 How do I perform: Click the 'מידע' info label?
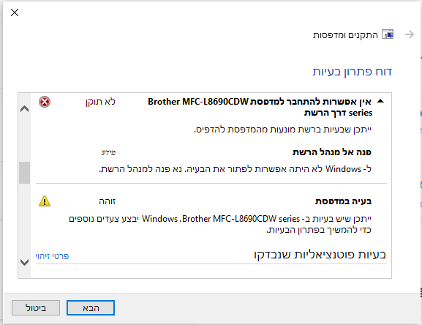pos(108,153)
